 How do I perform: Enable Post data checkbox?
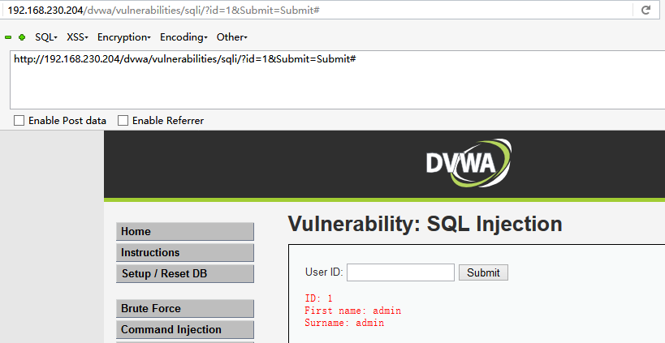19,121
